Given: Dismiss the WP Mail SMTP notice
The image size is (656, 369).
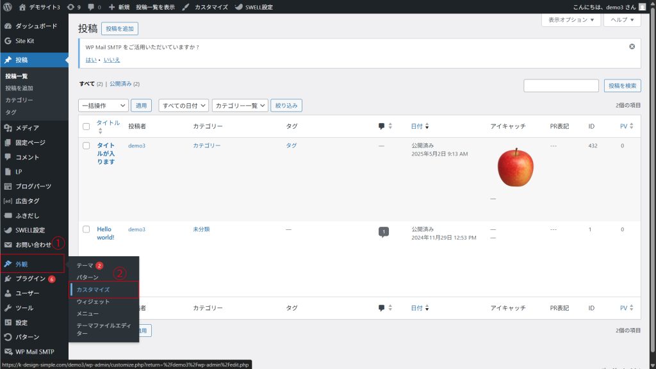Looking at the screenshot, I should coord(632,47).
